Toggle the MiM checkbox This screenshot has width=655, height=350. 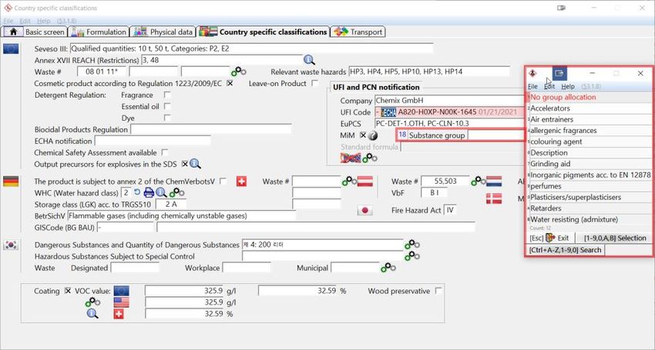coord(363,135)
